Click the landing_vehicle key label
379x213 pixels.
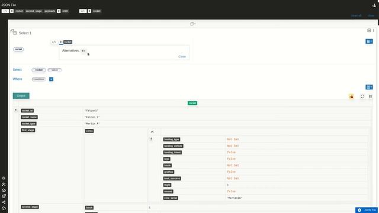[x=174, y=146]
